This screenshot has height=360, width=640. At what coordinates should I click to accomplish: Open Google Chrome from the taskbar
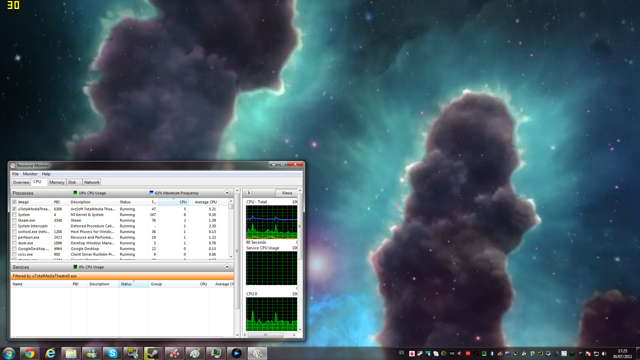[x=29, y=353]
